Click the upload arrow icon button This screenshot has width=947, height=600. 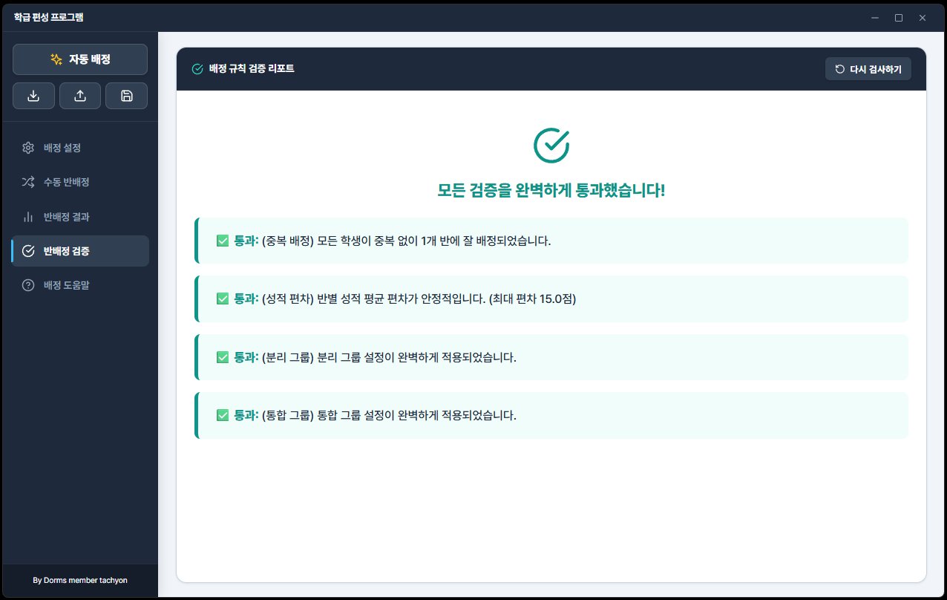[x=80, y=96]
